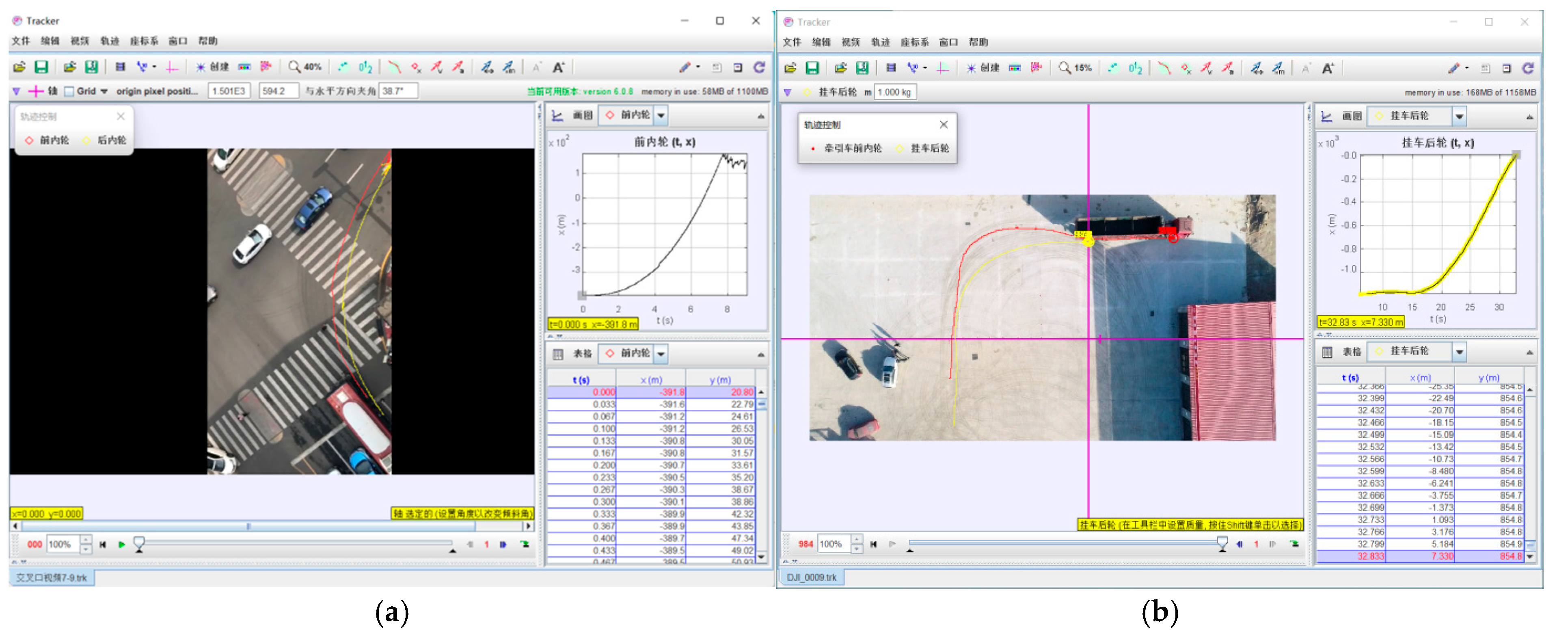Toggle the Grid checkbox in left window
This screenshot has height=640, width=1555.
click(69, 91)
